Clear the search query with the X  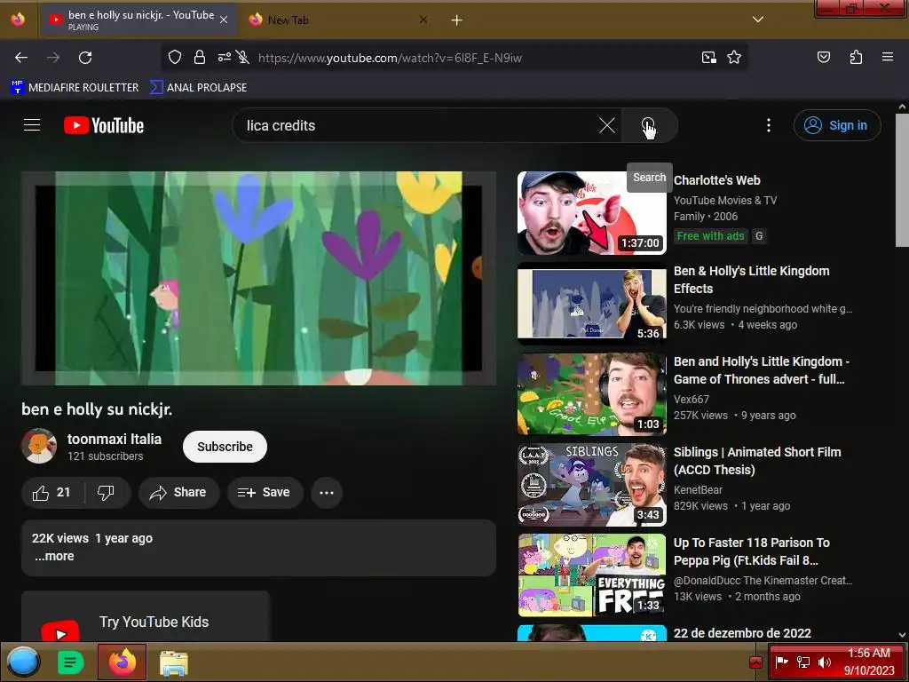pyautogui.click(x=607, y=125)
